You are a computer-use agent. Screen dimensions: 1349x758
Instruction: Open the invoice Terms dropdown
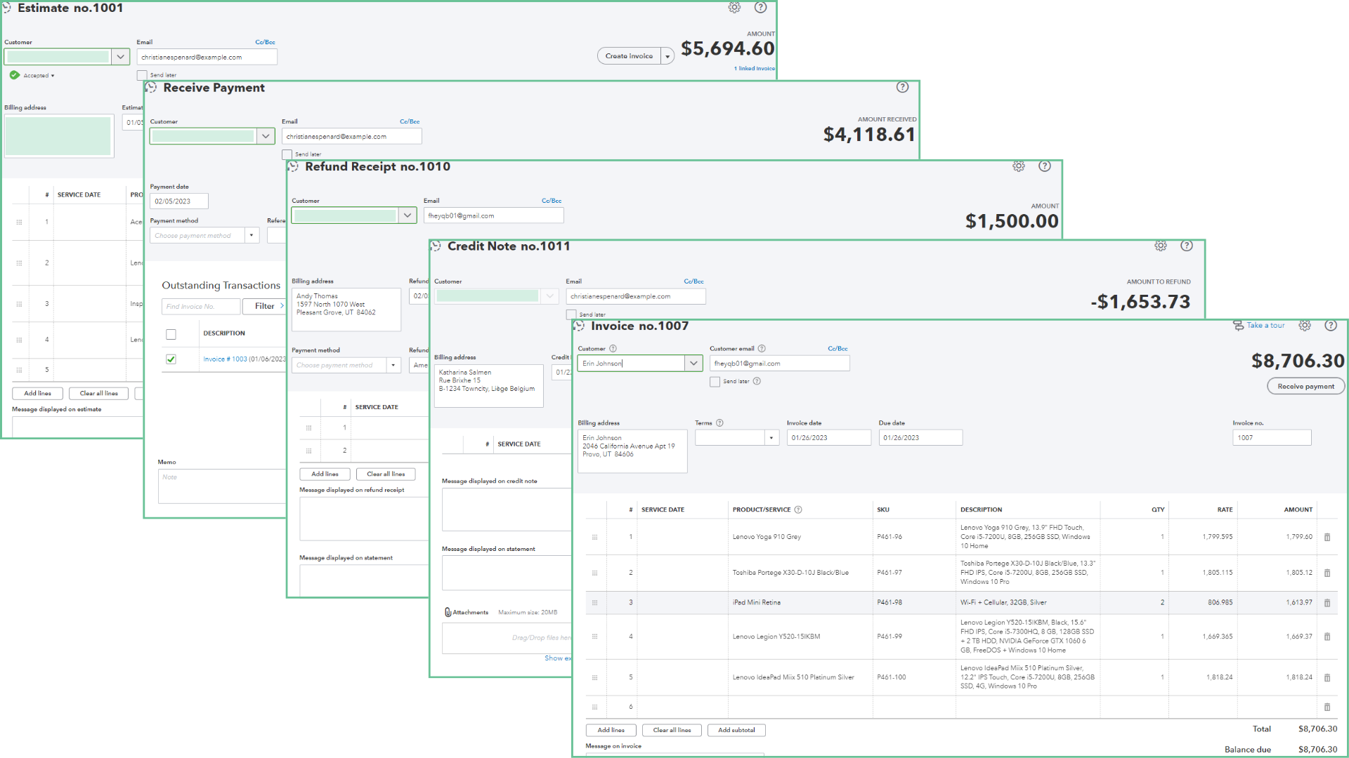pyautogui.click(x=771, y=438)
